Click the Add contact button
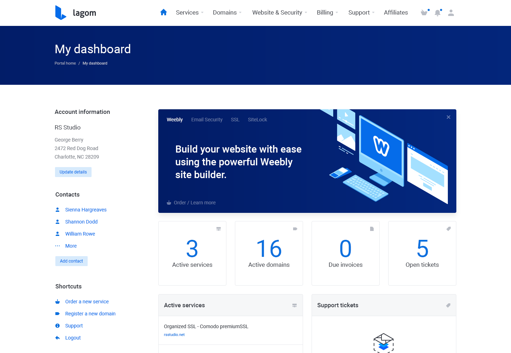 (x=71, y=261)
